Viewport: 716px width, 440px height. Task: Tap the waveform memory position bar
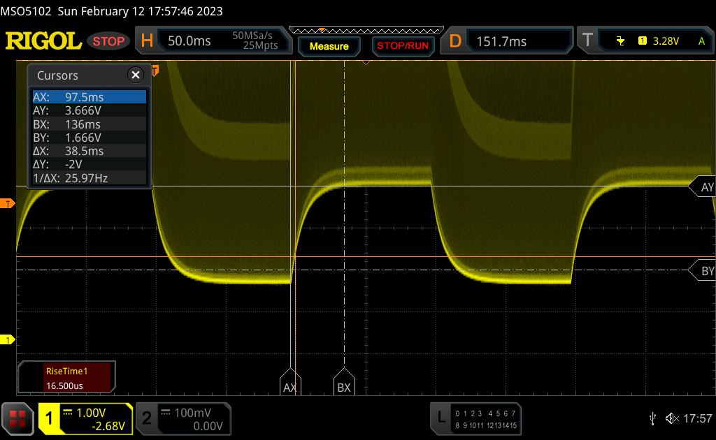point(366,31)
